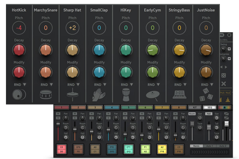Solo mixer channel 5

coord(125,118)
